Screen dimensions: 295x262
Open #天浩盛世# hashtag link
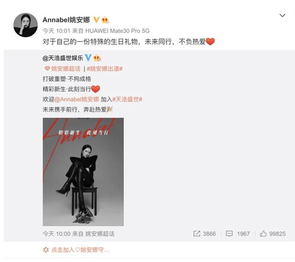coord(127,99)
